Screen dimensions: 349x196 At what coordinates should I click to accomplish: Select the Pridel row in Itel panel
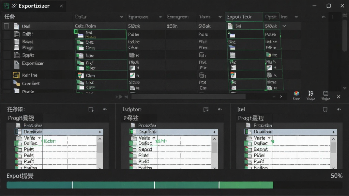pyautogui.click(x=287, y=155)
